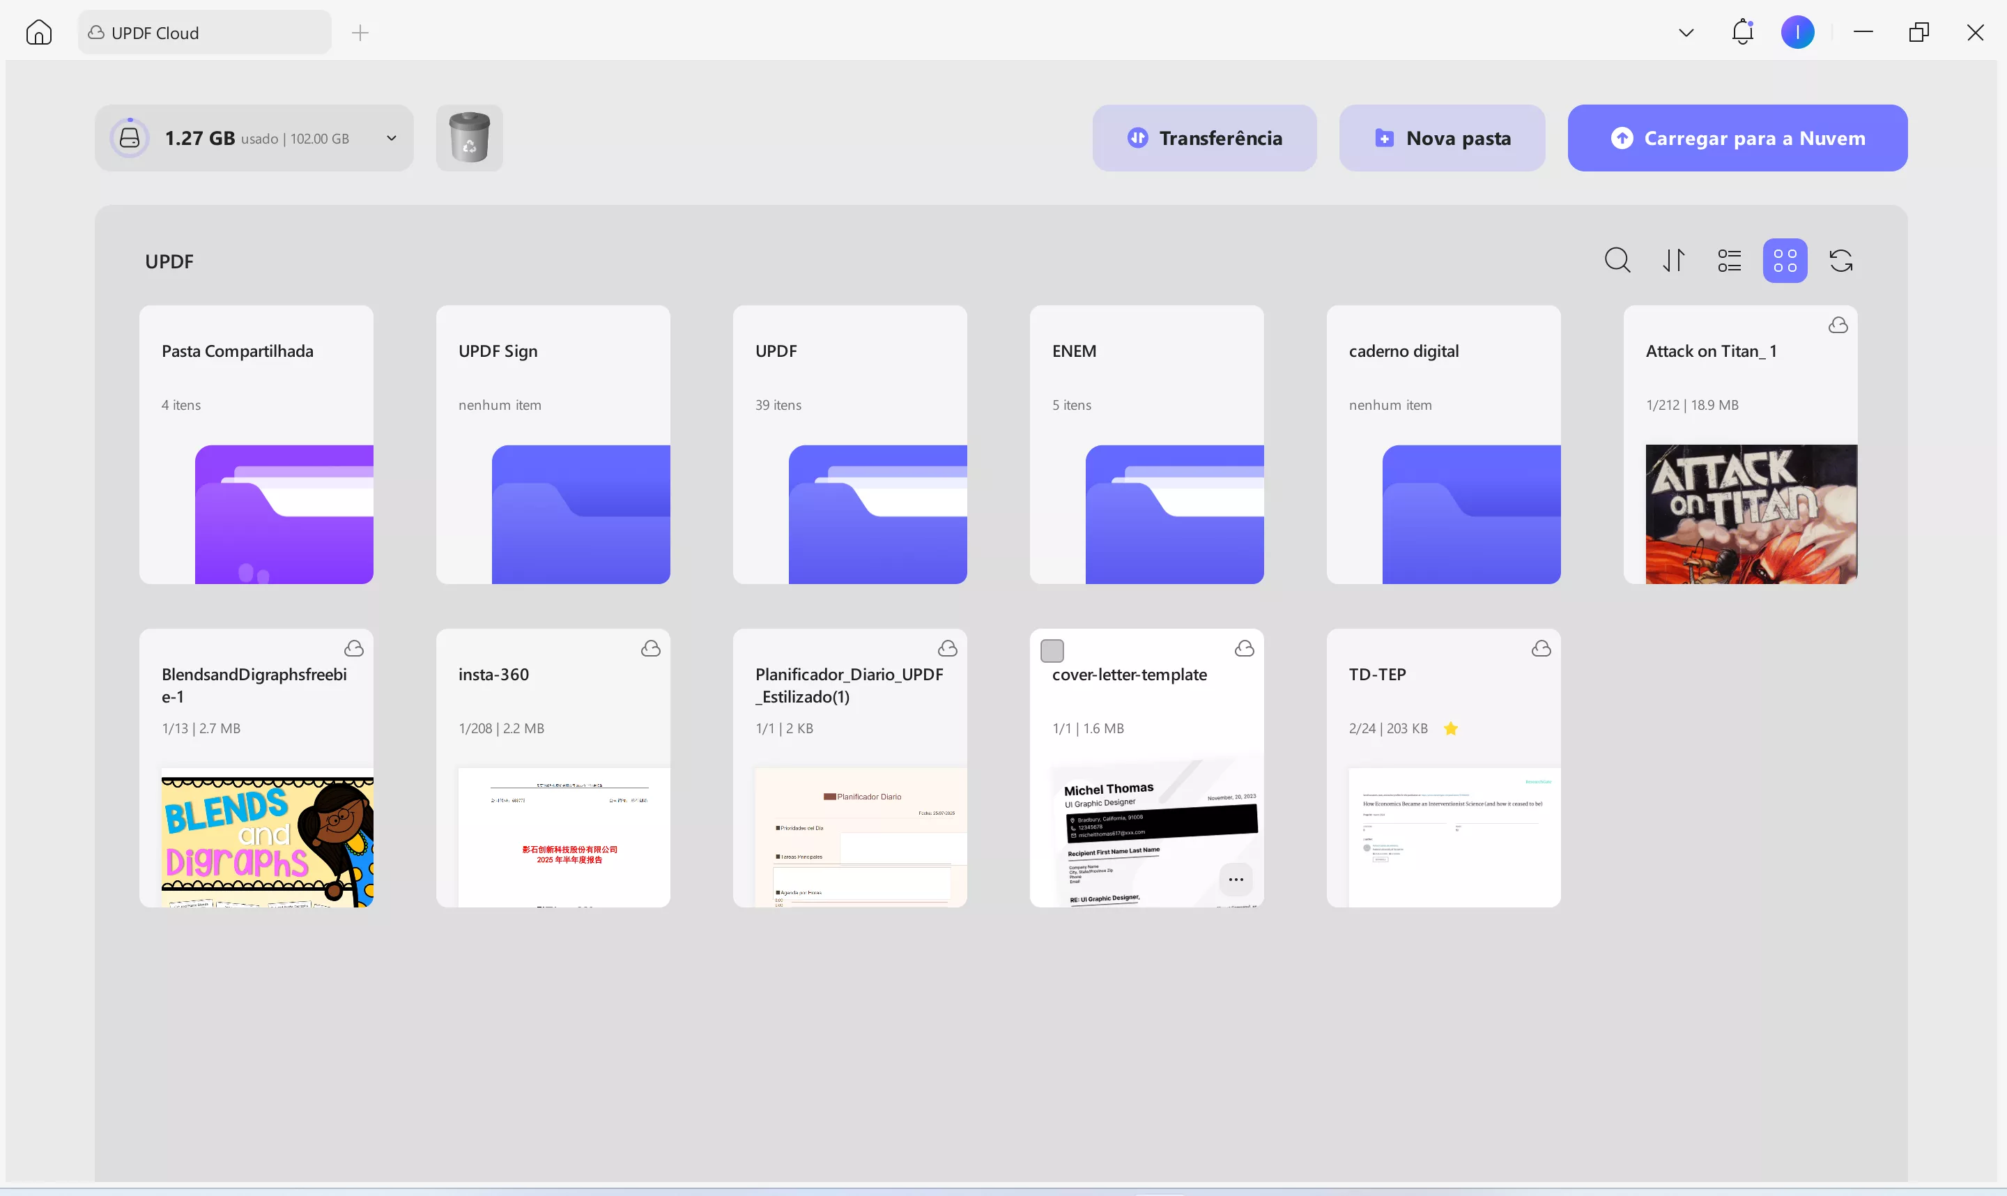Refresh the cloud file list
Image resolution: width=2007 pixels, height=1196 pixels.
[x=1841, y=260]
